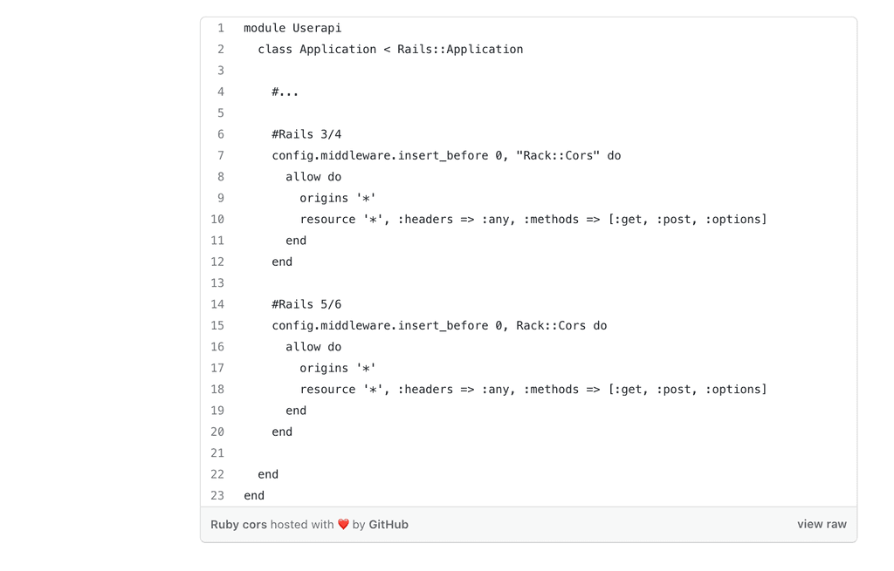The height and width of the screenshot is (571, 894).
Task: Click line number 15 in the gutter
Action: [217, 326]
